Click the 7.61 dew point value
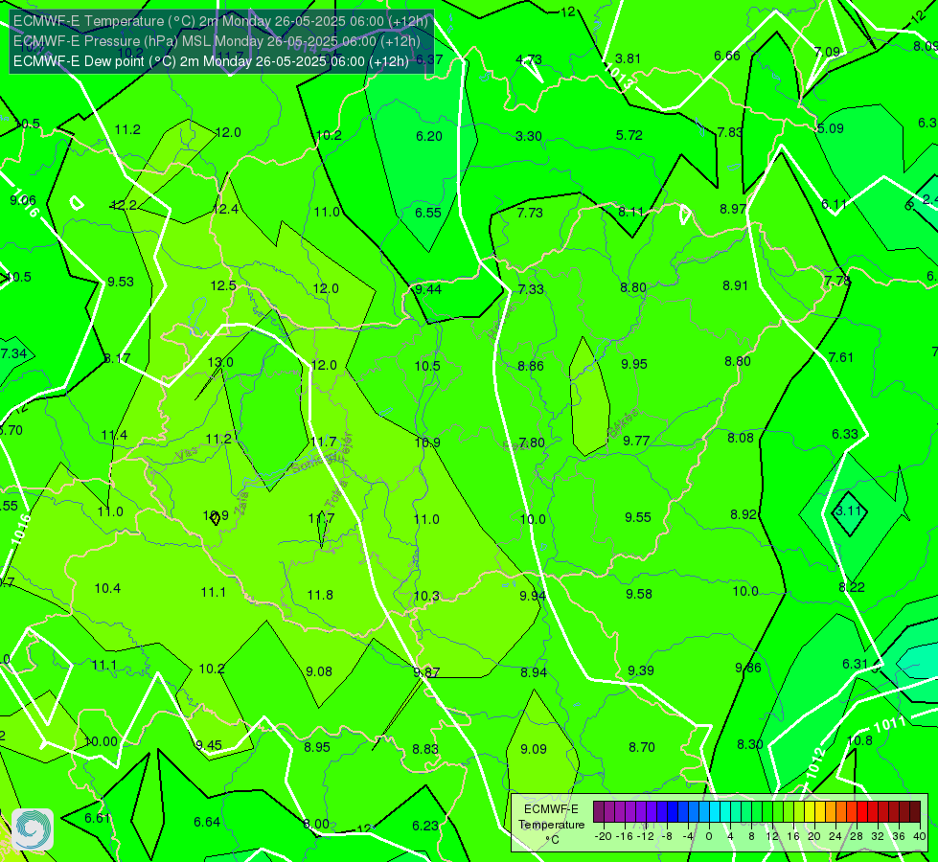 (x=841, y=357)
